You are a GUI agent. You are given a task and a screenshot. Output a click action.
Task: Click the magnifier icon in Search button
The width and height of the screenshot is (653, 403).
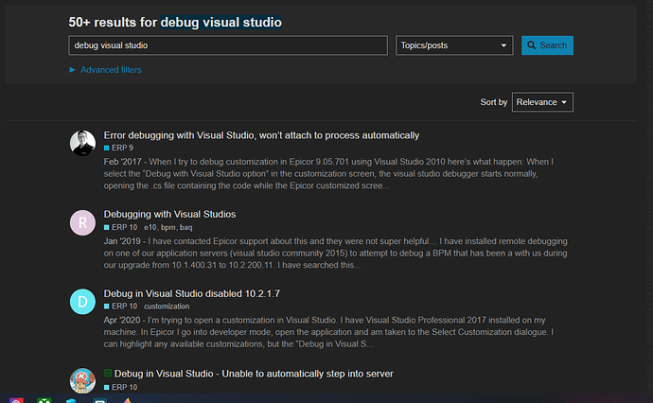click(532, 45)
